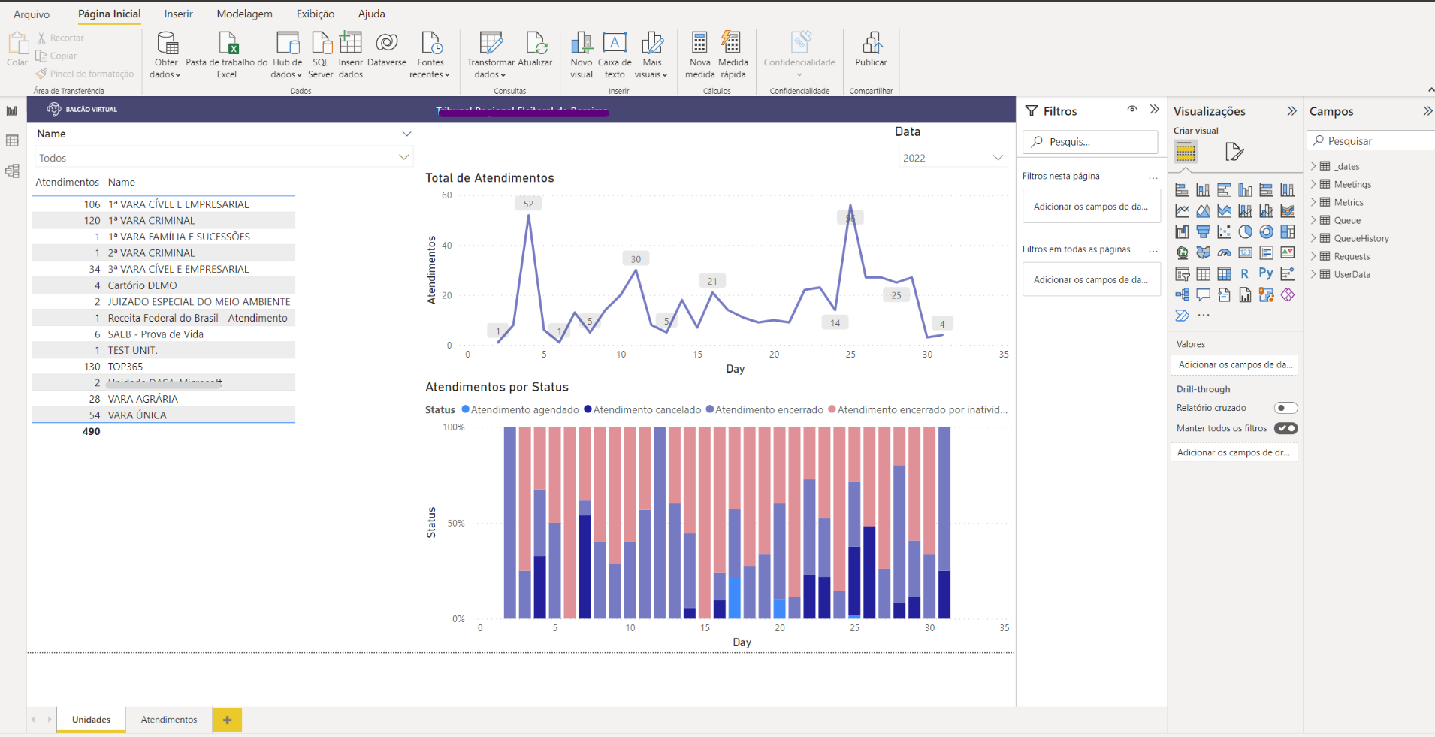Open the 2022 Data slicer dropdown
Viewport: 1435px width, 737px height.
[998, 158]
